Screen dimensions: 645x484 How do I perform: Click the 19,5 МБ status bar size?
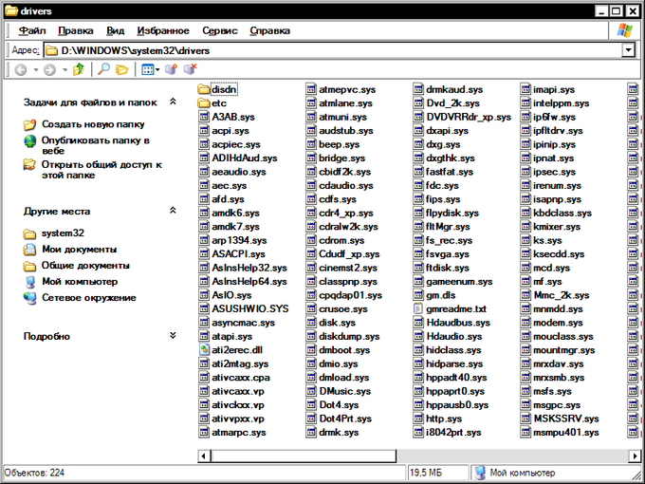tap(425, 473)
